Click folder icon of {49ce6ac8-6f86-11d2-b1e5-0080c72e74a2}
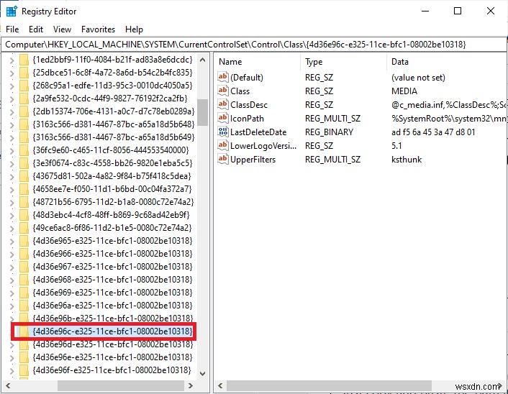This screenshot has height=394, width=508. (x=24, y=228)
